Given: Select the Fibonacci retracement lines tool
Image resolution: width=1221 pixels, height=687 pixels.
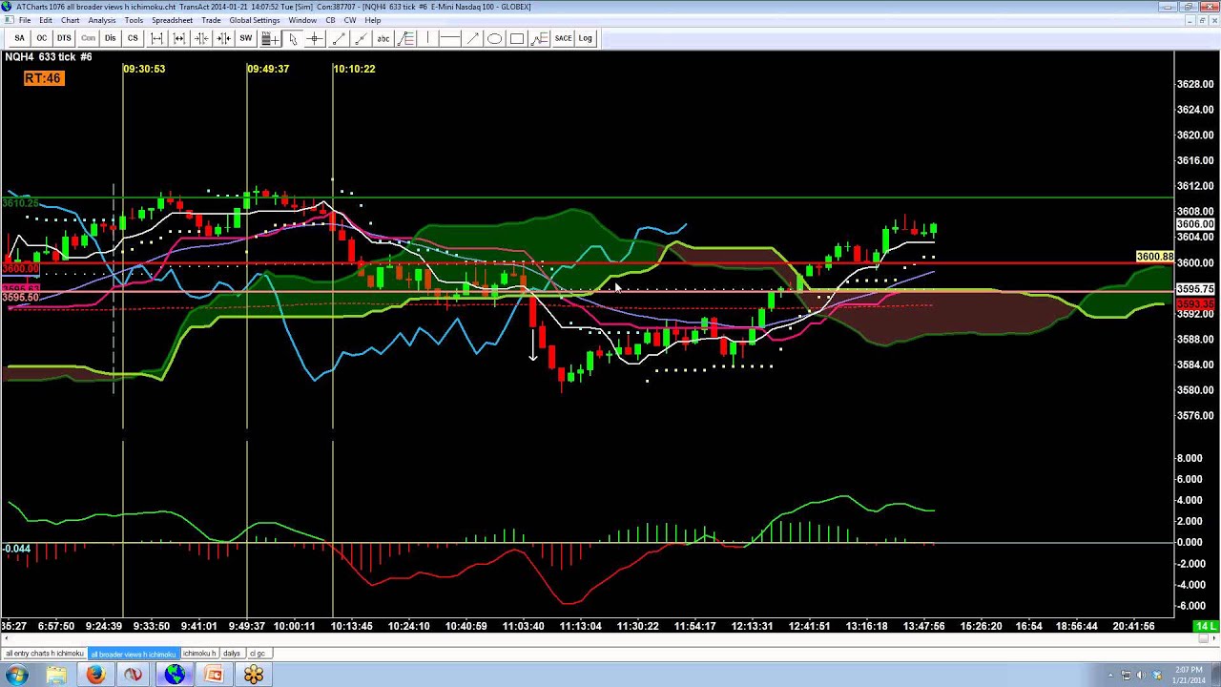Looking at the screenshot, I should tap(405, 38).
